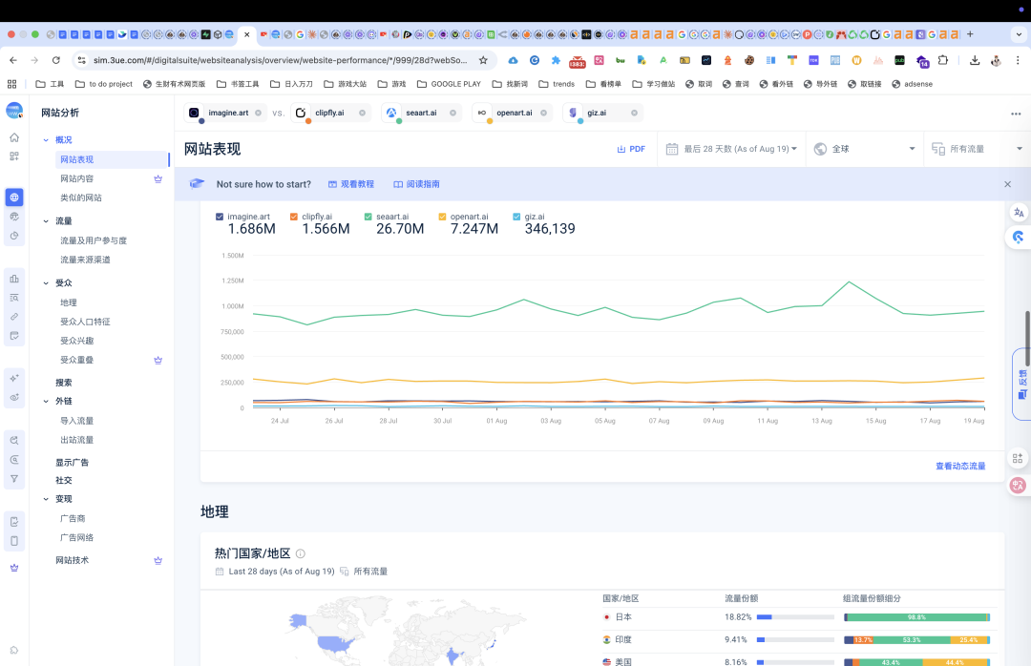Close the Not sure how to start banner
Screen dimensions: 1031x666
[1007, 184]
